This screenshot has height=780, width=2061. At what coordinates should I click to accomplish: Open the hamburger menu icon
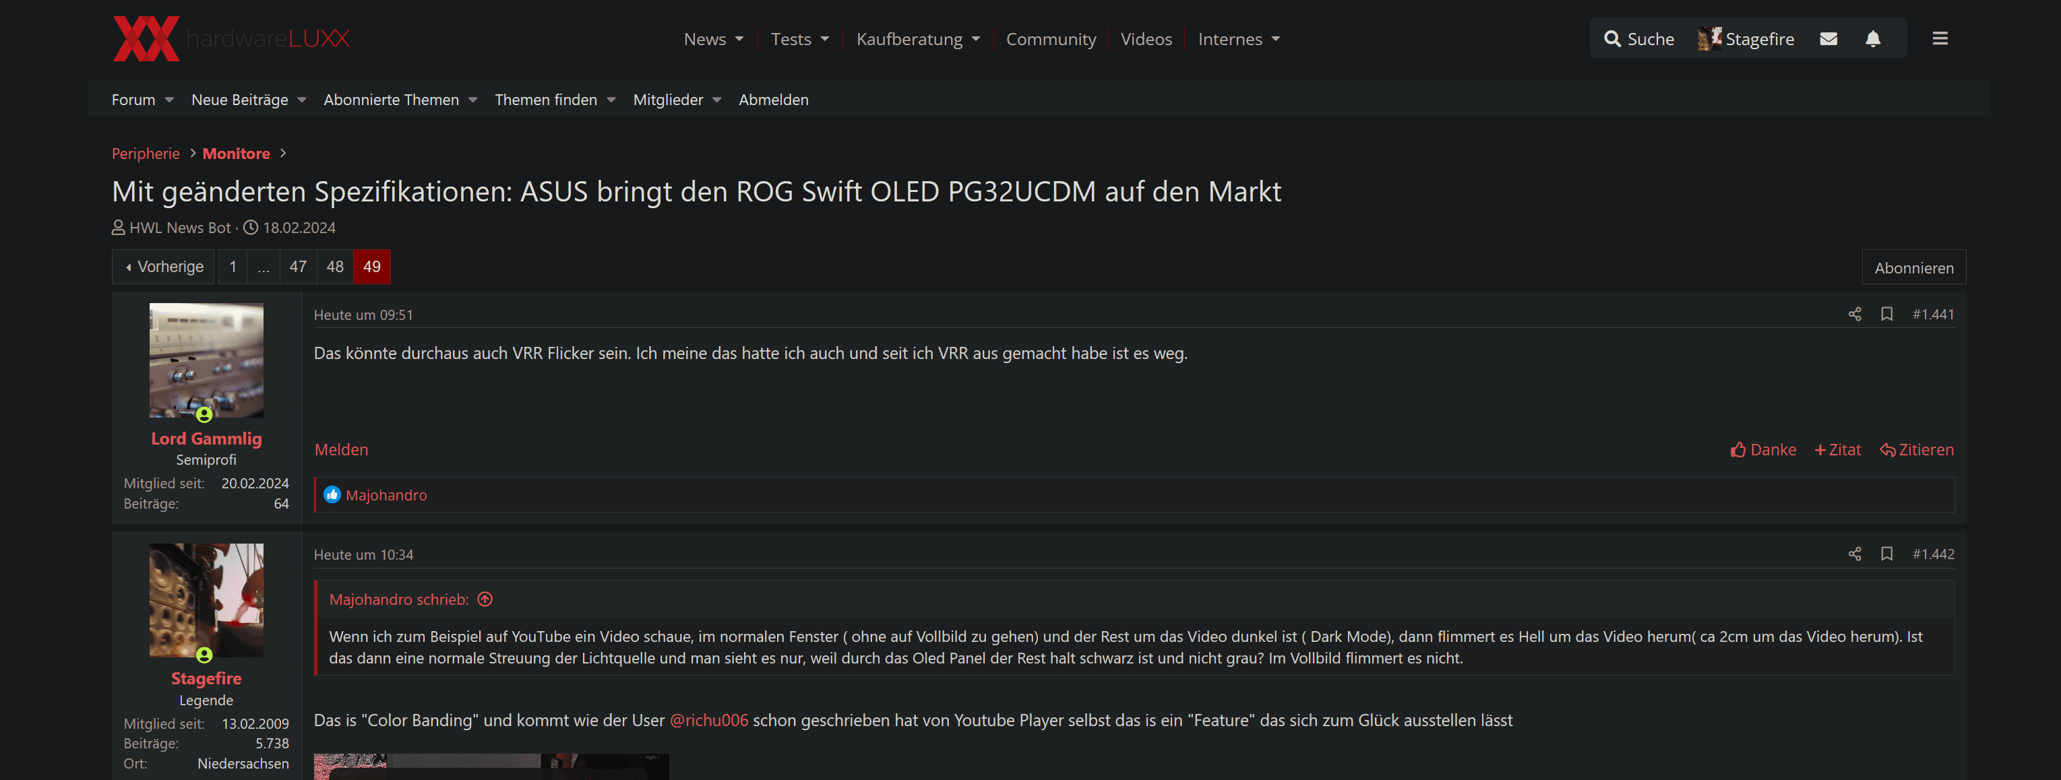click(1940, 38)
